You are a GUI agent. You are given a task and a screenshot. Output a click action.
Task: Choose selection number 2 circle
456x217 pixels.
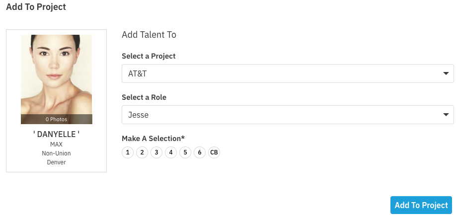pyautogui.click(x=142, y=152)
